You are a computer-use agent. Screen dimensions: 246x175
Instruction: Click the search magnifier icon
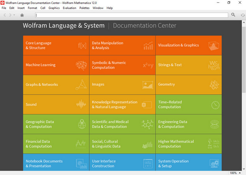point(233,15)
